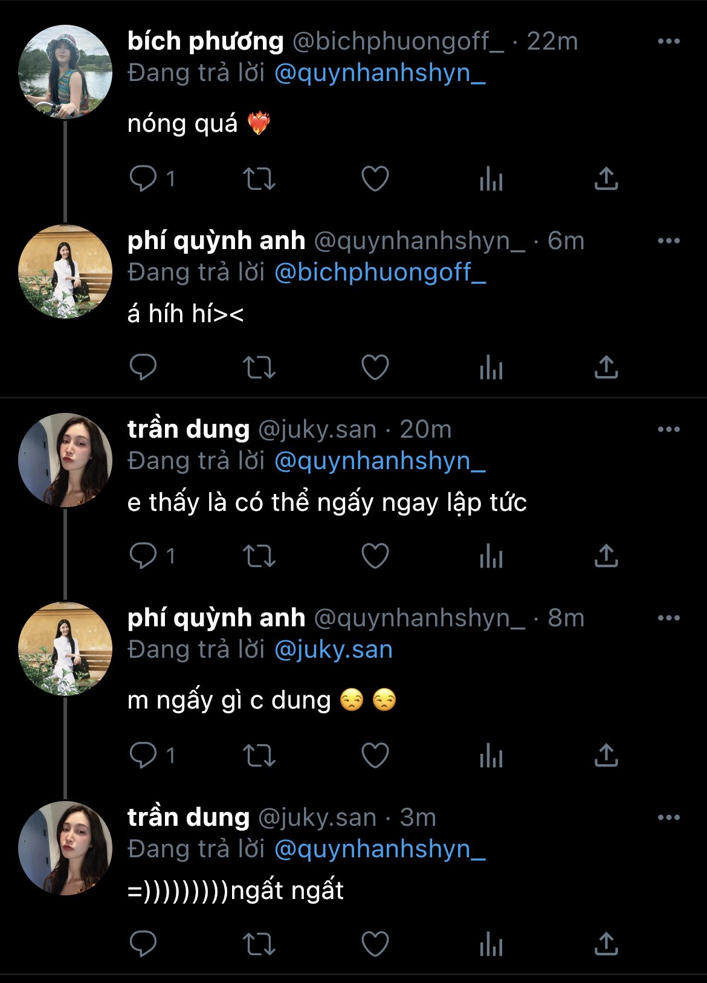Reply to bích phương's "nóng quá" tweet
Image resolution: width=707 pixels, height=983 pixels.
(x=144, y=179)
